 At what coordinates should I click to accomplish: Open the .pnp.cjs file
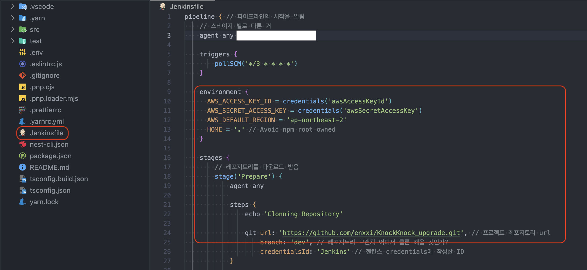(x=42, y=87)
